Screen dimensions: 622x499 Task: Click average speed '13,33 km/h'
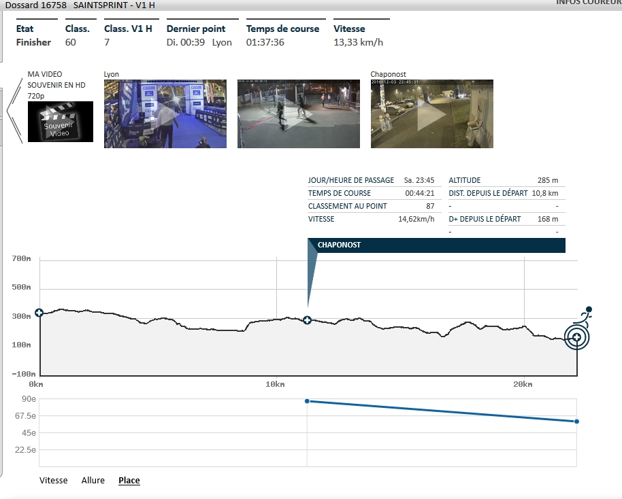[x=358, y=42]
